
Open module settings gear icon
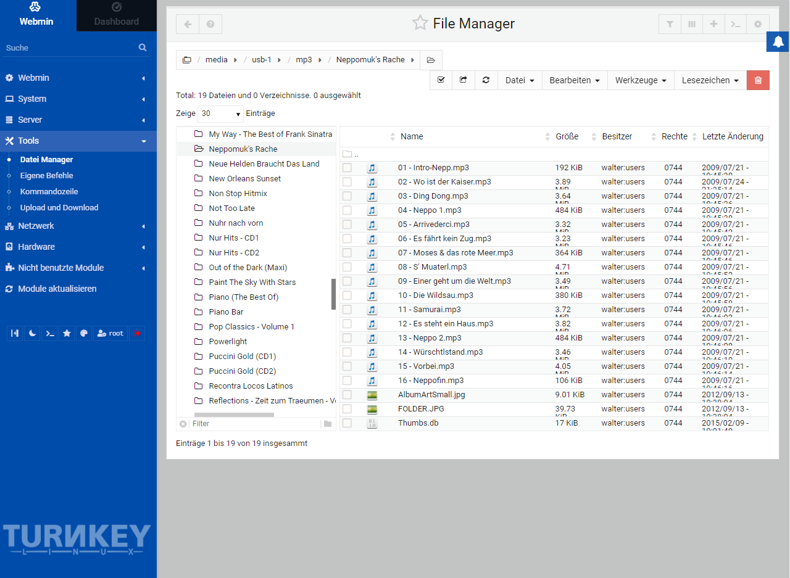point(758,24)
